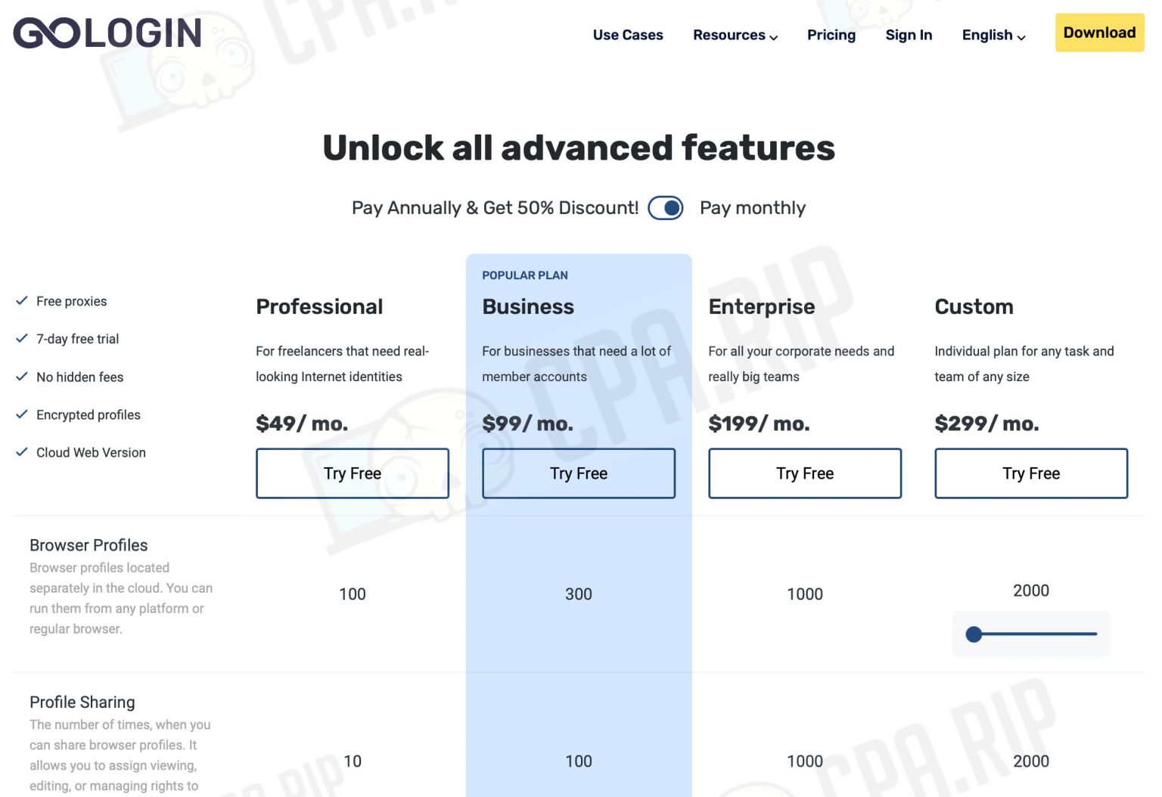This screenshot has height=797, width=1162.
Task: Open the Sign In page
Action: click(x=908, y=36)
